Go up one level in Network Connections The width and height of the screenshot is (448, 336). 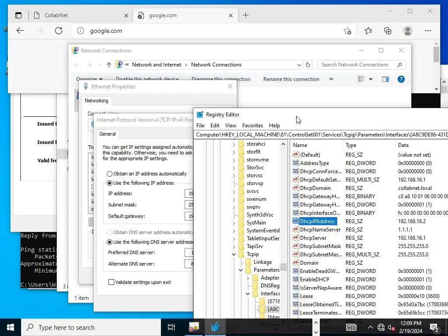[x=108, y=65]
